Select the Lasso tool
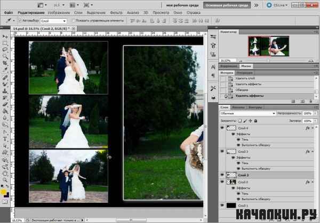 (x=5, y=49)
